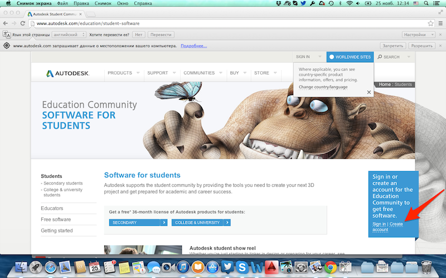Click the reload page icon

tap(22, 23)
